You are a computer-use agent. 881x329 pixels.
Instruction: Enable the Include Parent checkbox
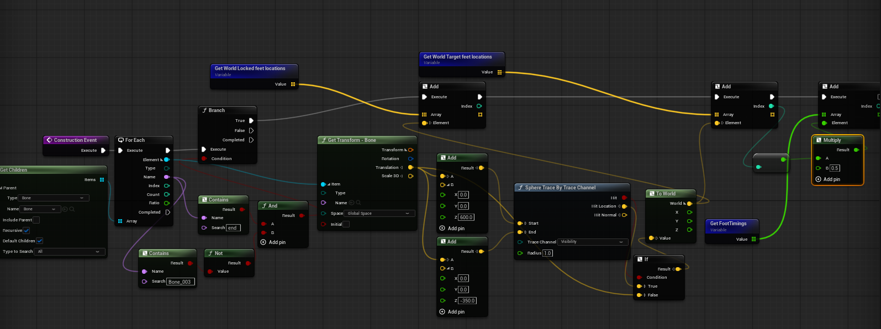pyautogui.click(x=36, y=220)
